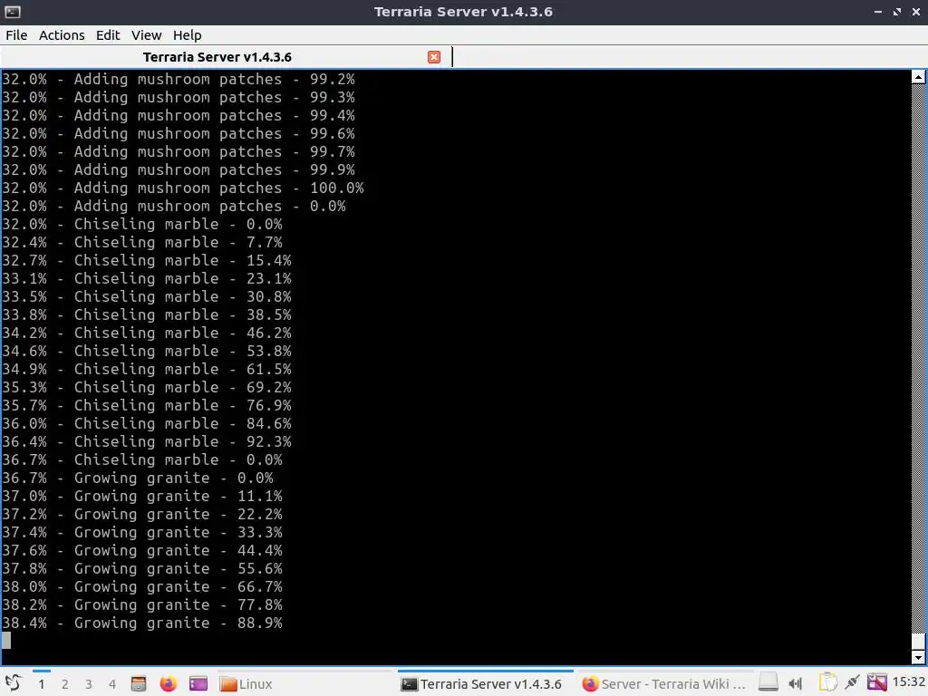The width and height of the screenshot is (928, 696).
Task: Click the network status tray icon
Action: coord(876,683)
